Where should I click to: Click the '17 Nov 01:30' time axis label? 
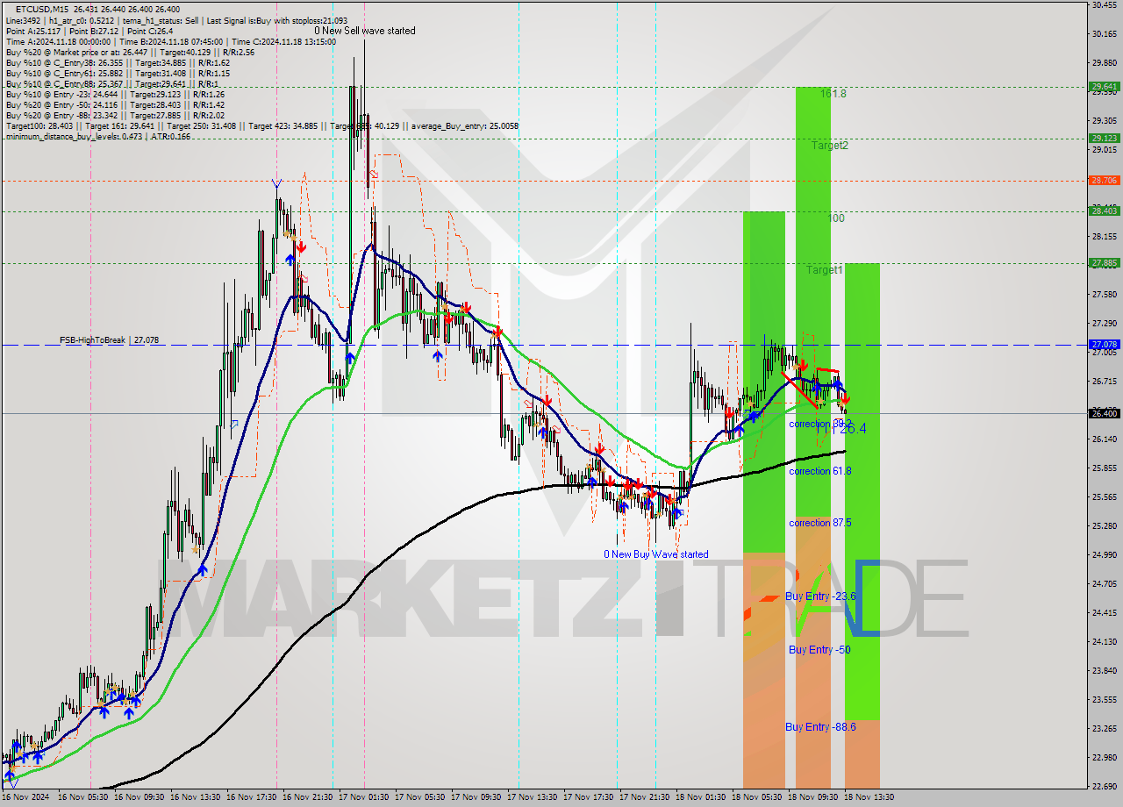363,797
